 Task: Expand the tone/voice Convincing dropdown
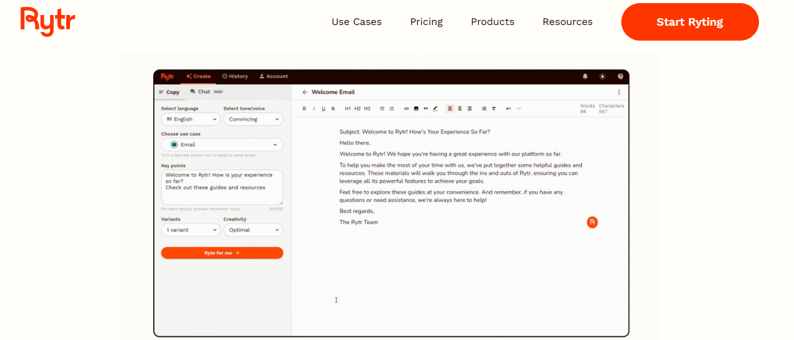click(253, 119)
